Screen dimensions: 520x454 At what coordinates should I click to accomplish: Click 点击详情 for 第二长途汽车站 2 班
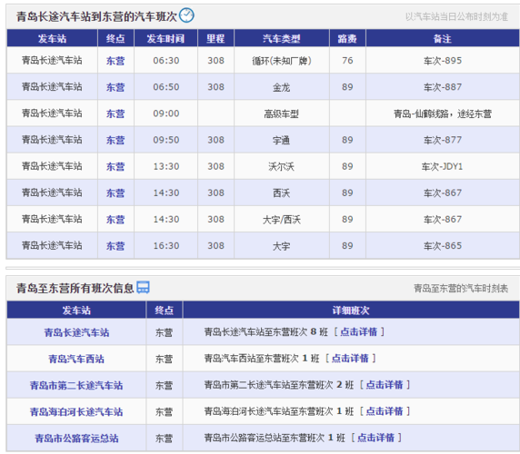385,384
